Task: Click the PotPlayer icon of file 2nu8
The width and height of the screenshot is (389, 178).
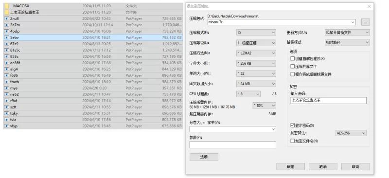Action: pyautogui.click(x=7, y=18)
